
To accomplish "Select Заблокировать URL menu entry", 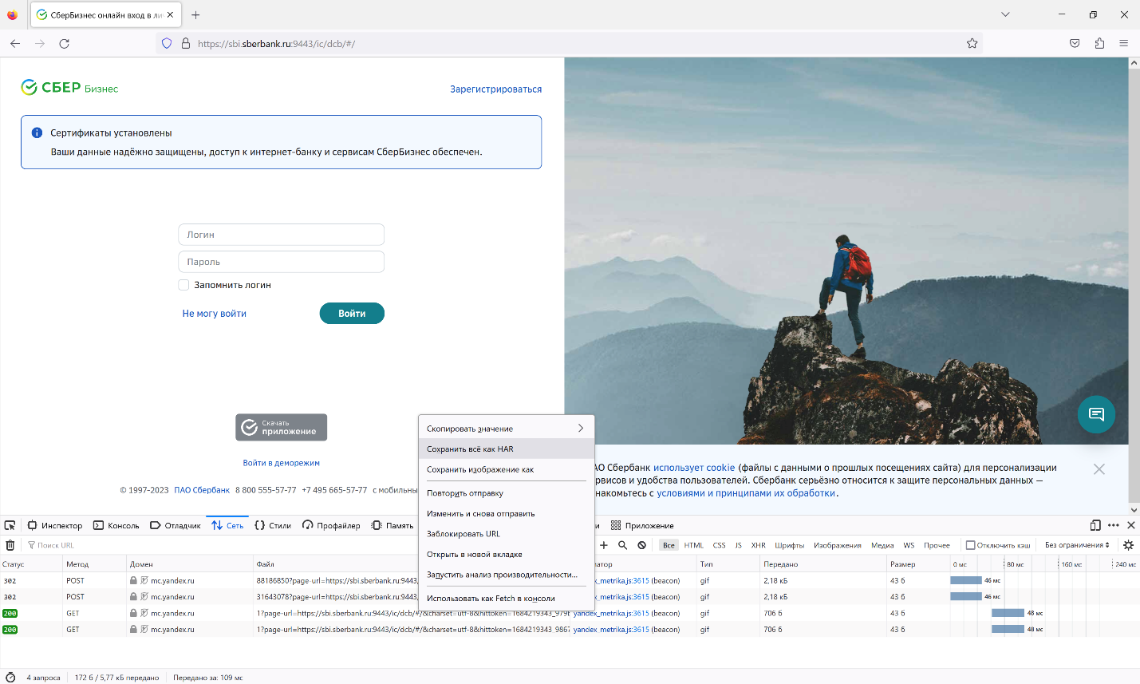I will (506, 534).
